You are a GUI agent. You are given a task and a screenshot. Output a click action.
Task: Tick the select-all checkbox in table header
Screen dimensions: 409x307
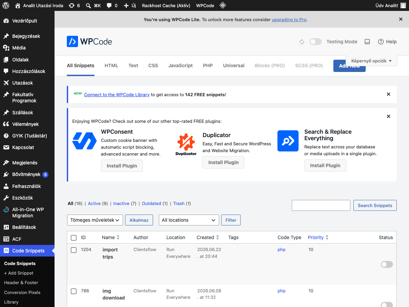click(74, 238)
